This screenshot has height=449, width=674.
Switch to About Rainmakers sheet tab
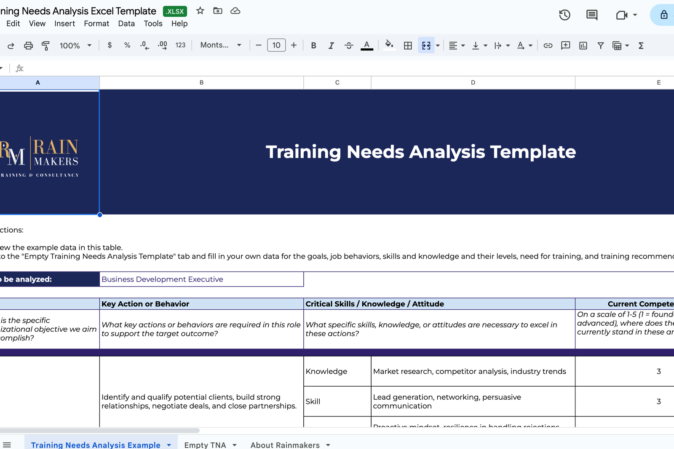coord(285,445)
